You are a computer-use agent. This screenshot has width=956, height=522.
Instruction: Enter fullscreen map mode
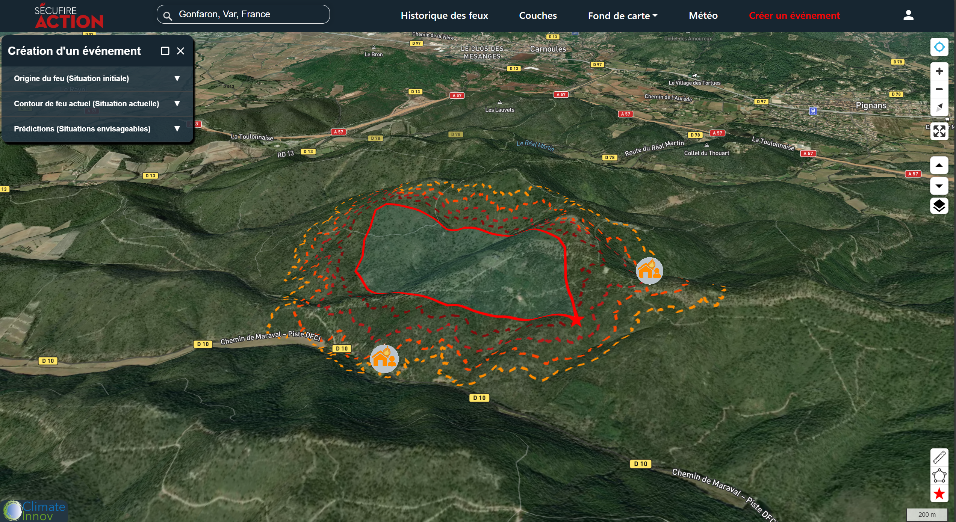[x=939, y=131]
